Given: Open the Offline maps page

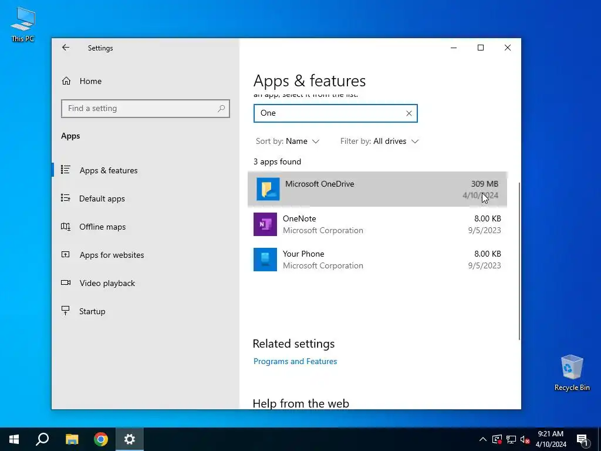Looking at the screenshot, I should [x=102, y=227].
